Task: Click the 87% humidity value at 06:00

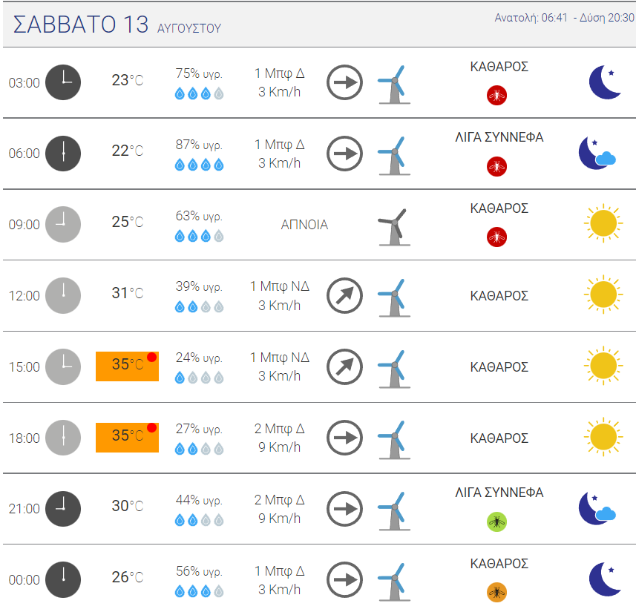Action: click(199, 145)
